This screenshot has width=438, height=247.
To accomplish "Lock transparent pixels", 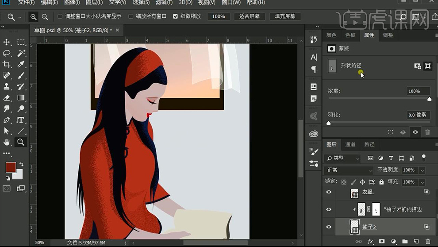I will pos(344,182).
